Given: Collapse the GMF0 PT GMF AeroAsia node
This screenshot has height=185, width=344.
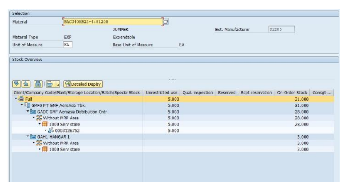Looking at the screenshot, I should pyautogui.click(x=22, y=105).
